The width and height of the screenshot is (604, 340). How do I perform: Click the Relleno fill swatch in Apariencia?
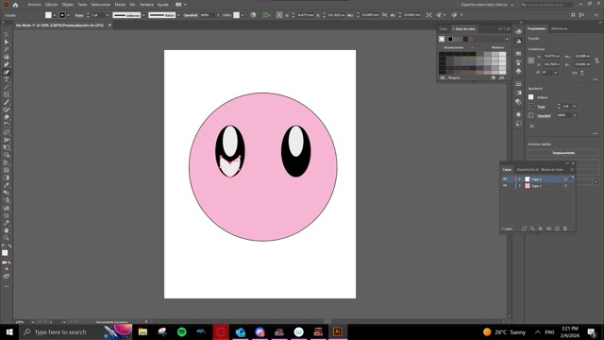[x=530, y=97]
